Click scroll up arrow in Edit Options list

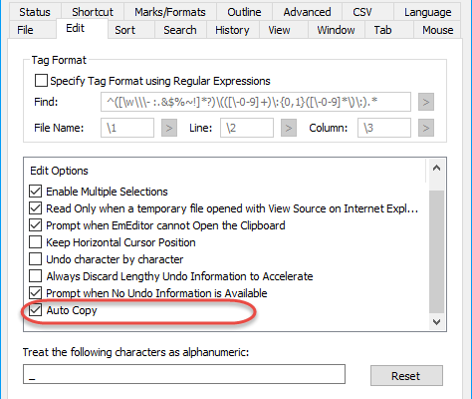coord(436,169)
